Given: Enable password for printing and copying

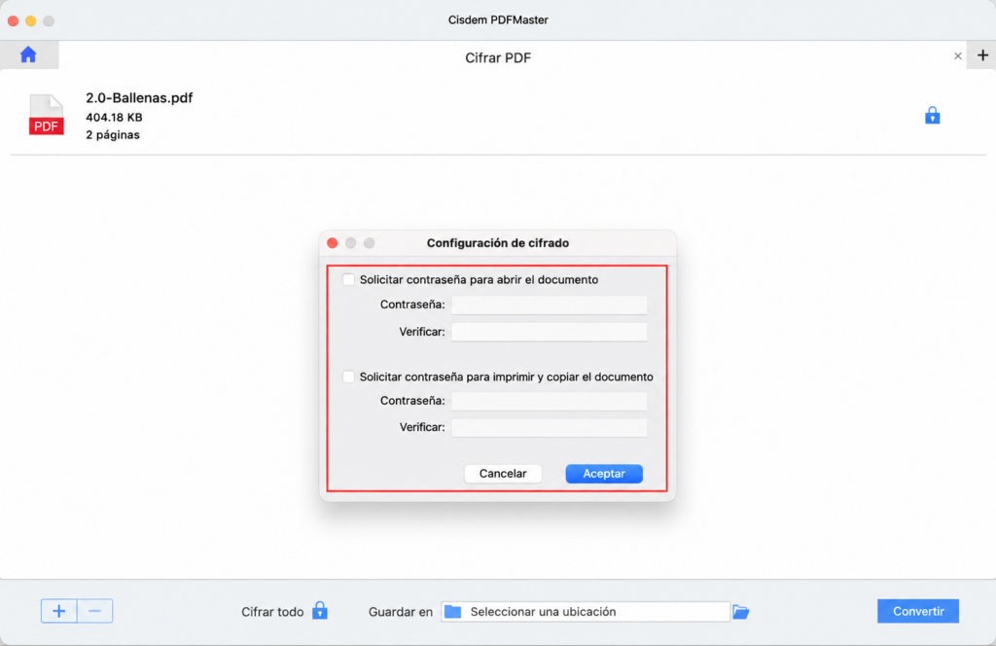Looking at the screenshot, I should 348,377.
